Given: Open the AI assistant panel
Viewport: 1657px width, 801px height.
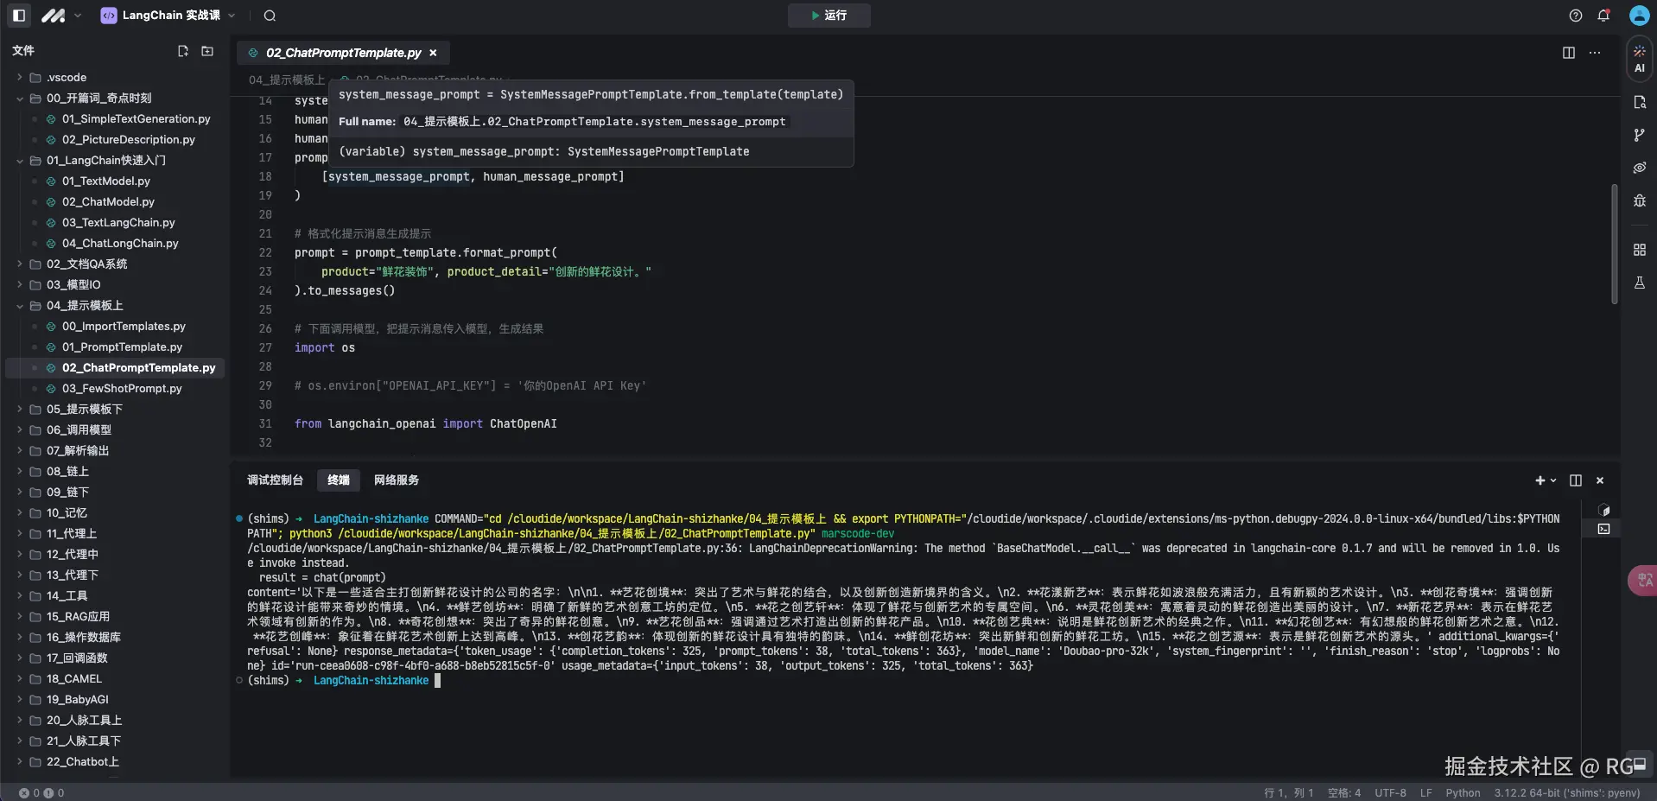Looking at the screenshot, I should pyautogui.click(x=1640, y=59).
